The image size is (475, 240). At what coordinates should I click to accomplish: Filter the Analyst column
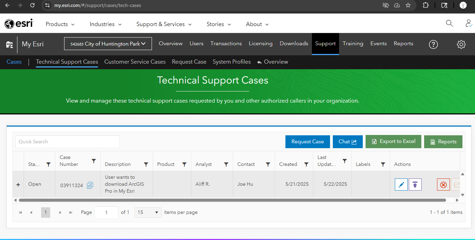pos(226,165)
